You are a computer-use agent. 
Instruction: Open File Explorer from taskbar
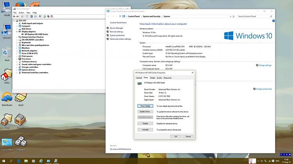click(26, 161)
